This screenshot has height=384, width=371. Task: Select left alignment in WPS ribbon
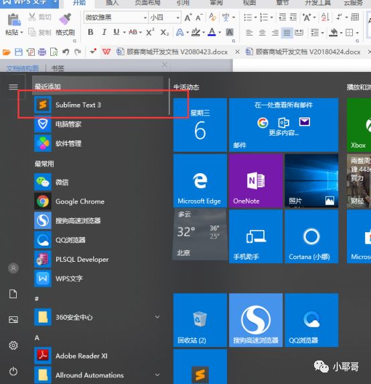[x=249, y=32]
